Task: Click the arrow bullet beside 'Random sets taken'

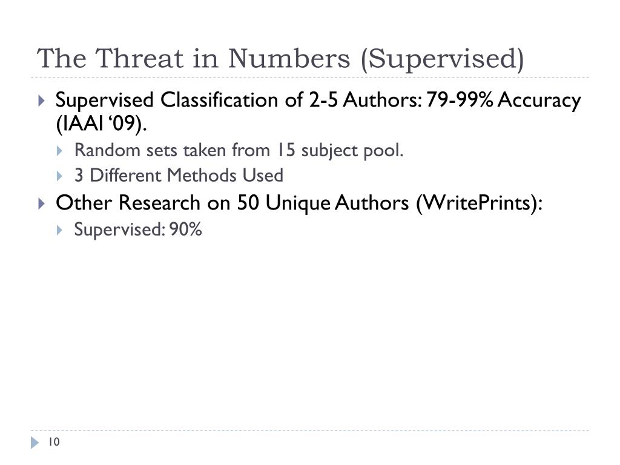Action: 59,151
